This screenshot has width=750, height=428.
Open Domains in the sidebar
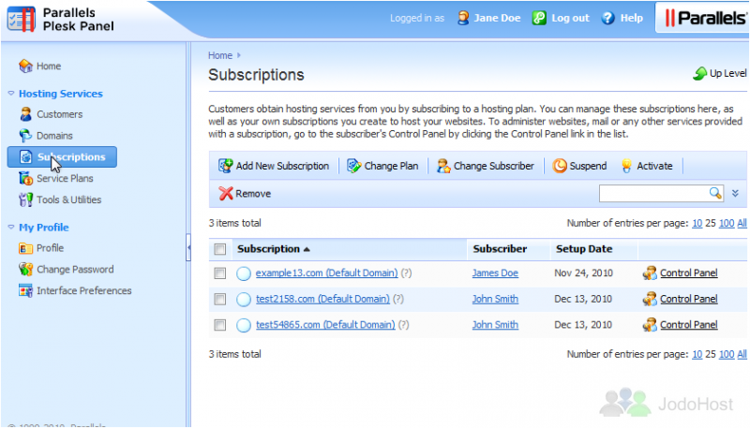[54, 136]
